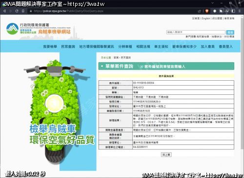Click the 會員登入 navigation item
This screenshot has height=178, width=244.
click(225, 47)
